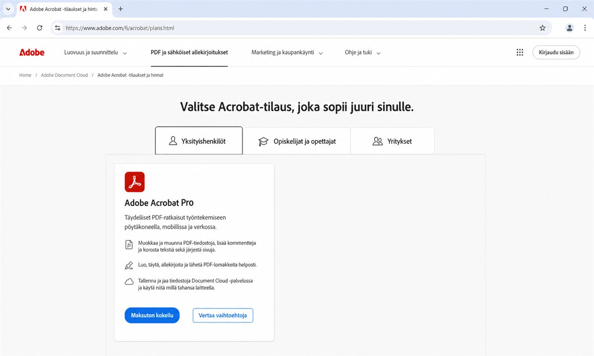Click the URL address bar field
594x356 pixels.
(x=301, y=28)
